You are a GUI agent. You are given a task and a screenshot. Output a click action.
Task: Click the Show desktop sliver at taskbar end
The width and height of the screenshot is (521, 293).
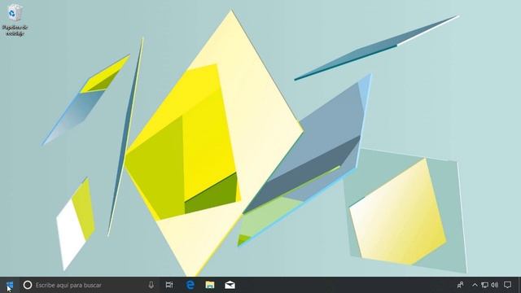519,285
